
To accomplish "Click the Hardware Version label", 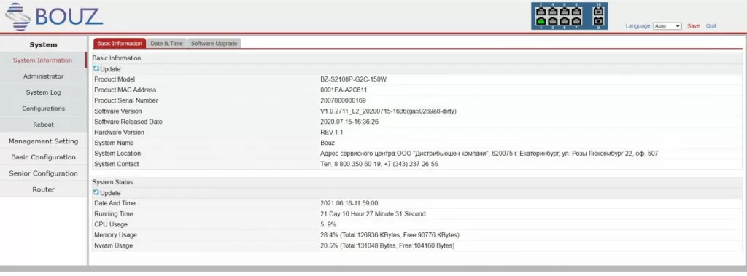I will point(119,133).
